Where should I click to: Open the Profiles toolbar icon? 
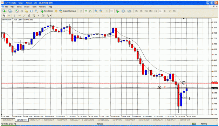coord(10,11)
